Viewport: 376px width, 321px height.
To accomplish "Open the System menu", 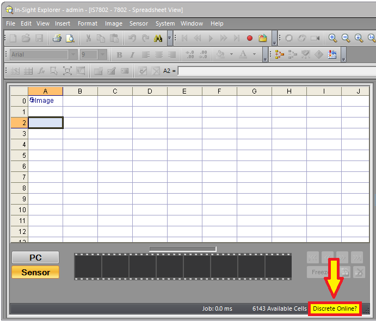I will tap(165, 23).
